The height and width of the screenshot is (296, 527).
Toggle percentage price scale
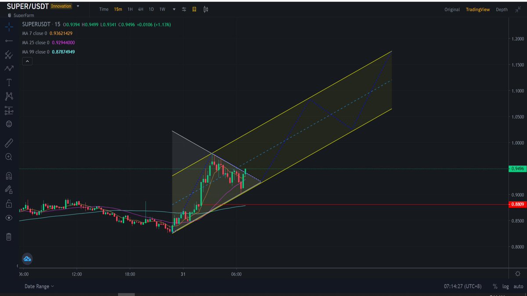(495, 286)
